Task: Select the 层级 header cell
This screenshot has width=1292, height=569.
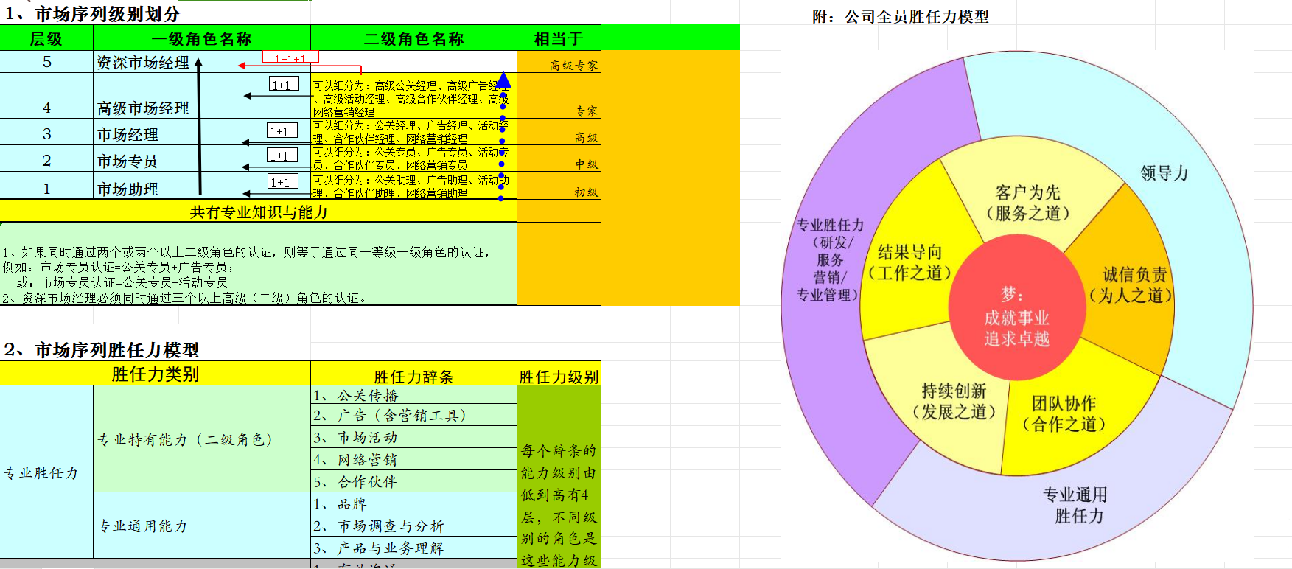Action: pos(46,38)
